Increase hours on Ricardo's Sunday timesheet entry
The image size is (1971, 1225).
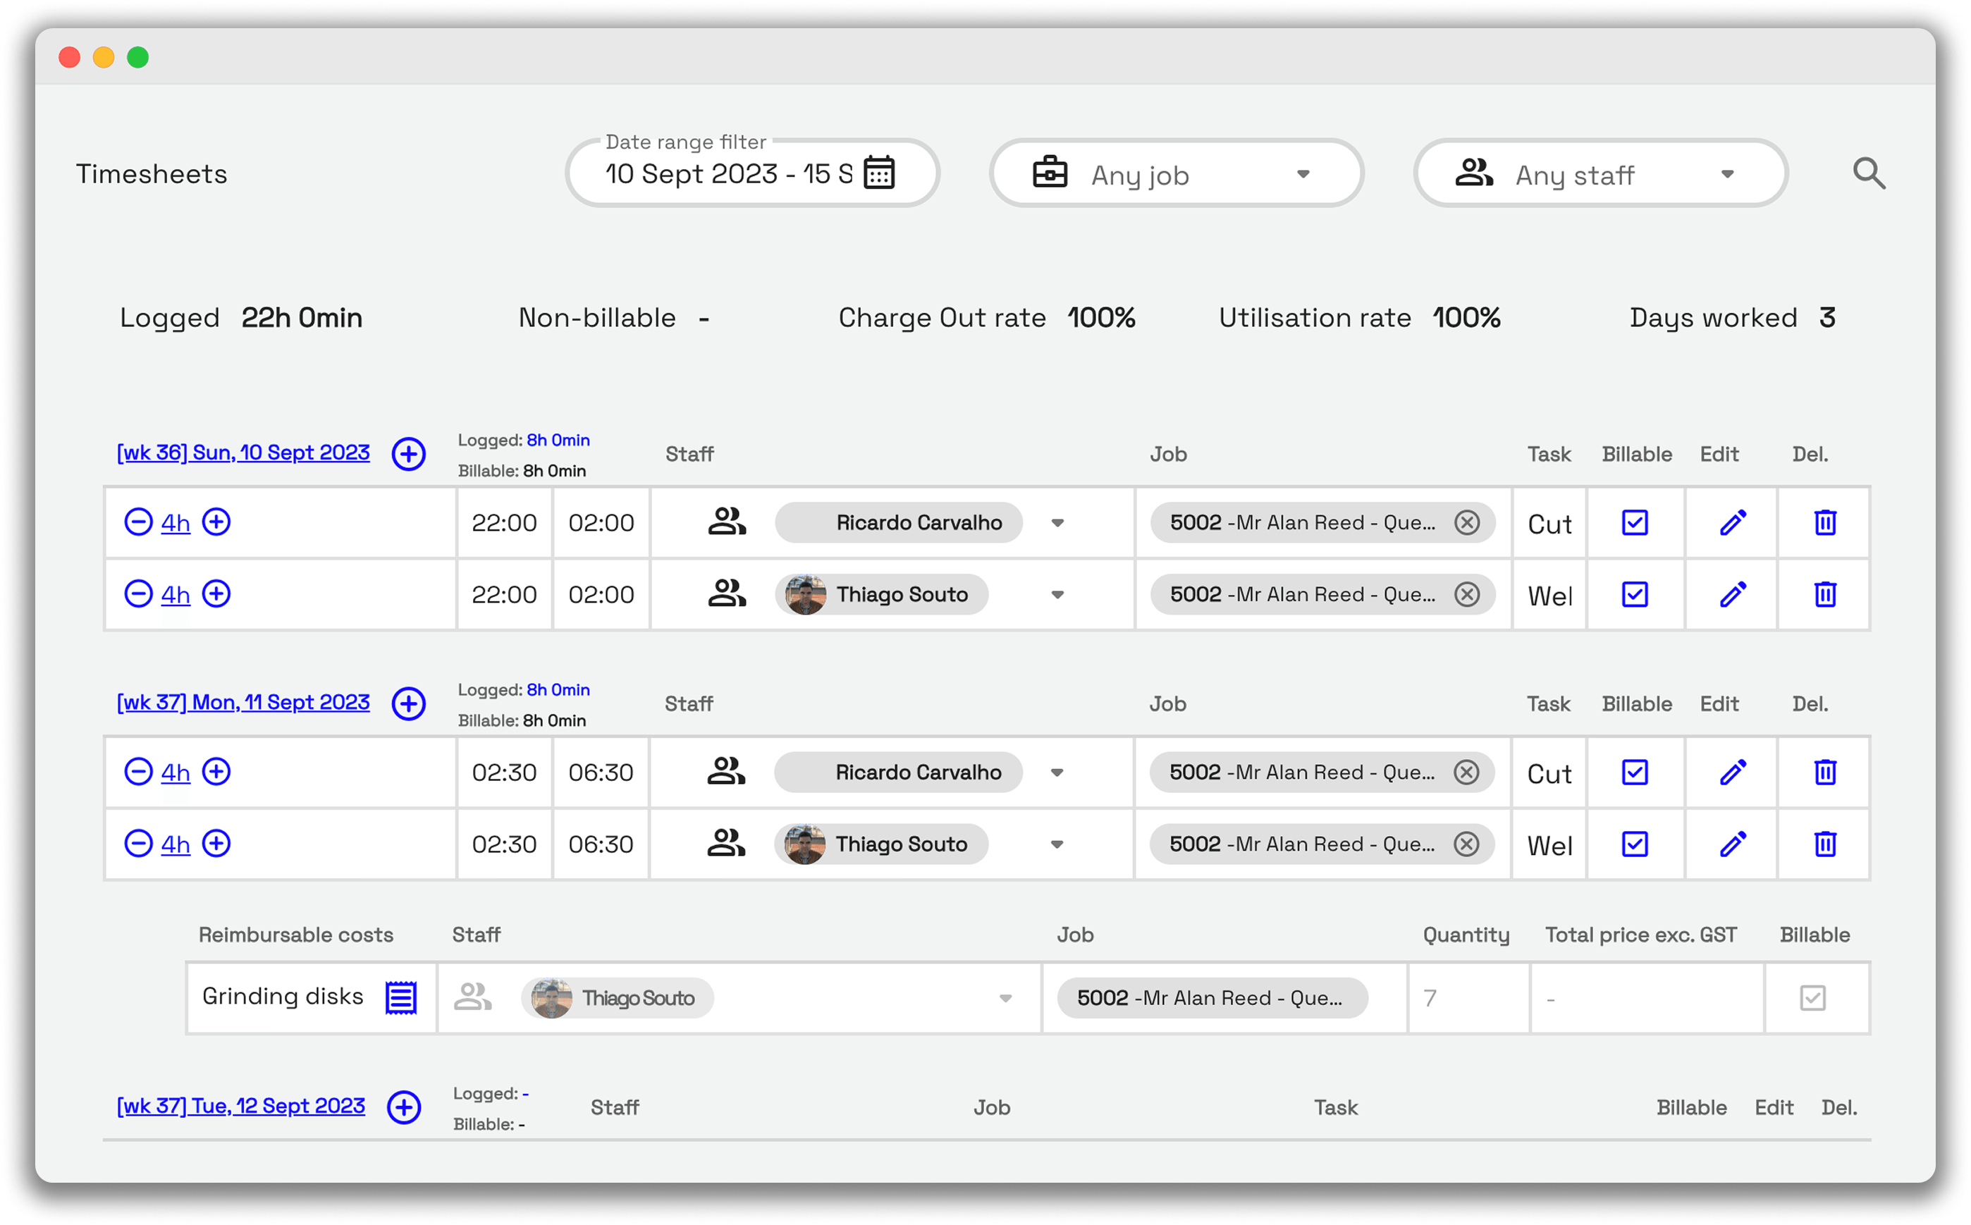point(216,522)
